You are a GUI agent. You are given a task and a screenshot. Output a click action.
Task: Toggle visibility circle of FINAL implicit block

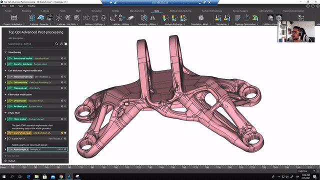click(x=65, y=119)
